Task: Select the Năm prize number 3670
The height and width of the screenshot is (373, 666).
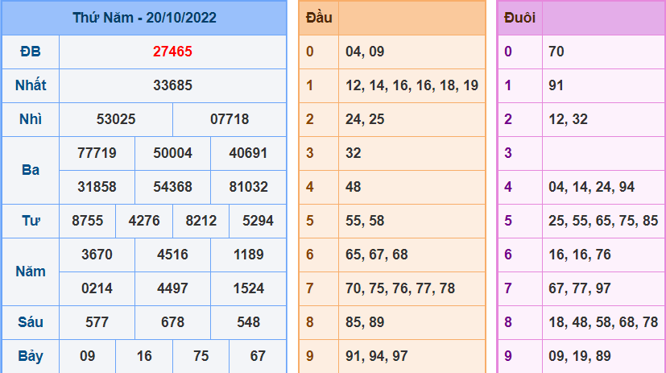Action: 97,255
